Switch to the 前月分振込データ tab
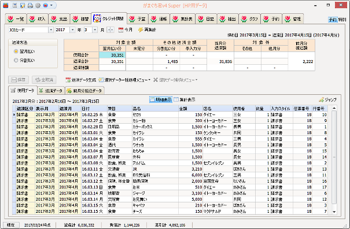This screenshot has width=350, height=229. pyautogui.click(x=84, y=90)
